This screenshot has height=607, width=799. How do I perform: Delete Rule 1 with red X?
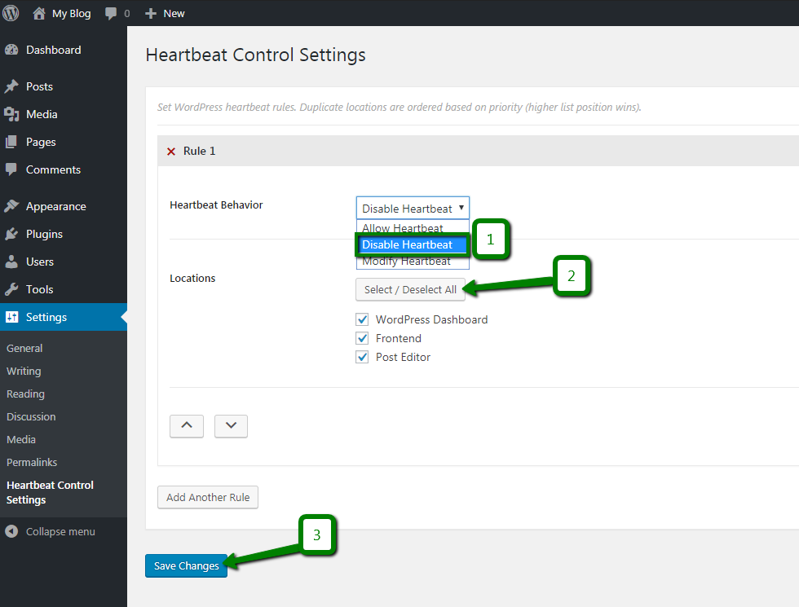click(171, 152)
